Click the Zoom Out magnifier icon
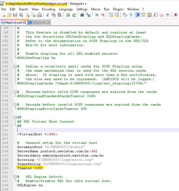The height and width of the screenshot is (191, 179). click(103, 15)
